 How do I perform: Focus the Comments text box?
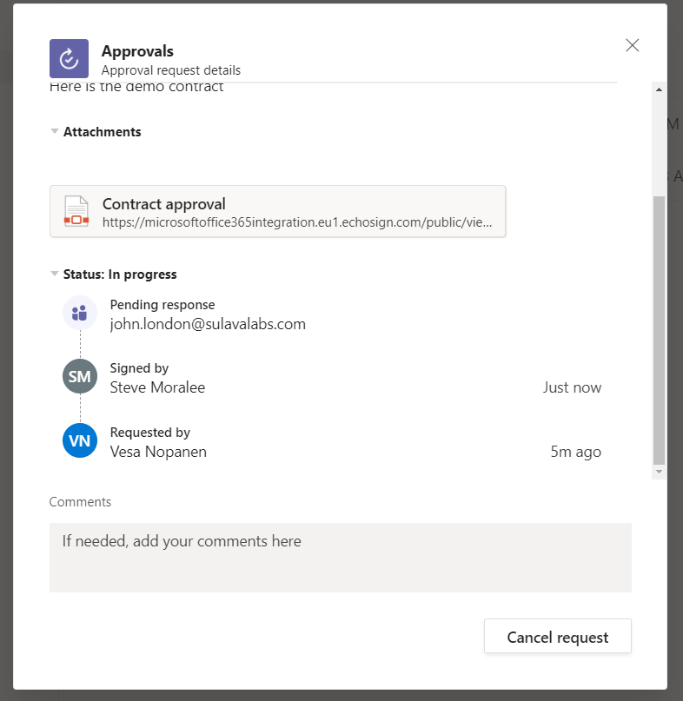pos(340,557)
